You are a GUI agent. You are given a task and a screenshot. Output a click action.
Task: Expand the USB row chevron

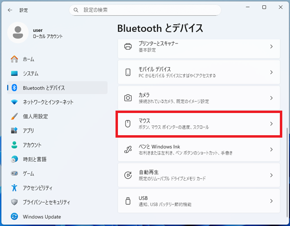pos(271,201)
